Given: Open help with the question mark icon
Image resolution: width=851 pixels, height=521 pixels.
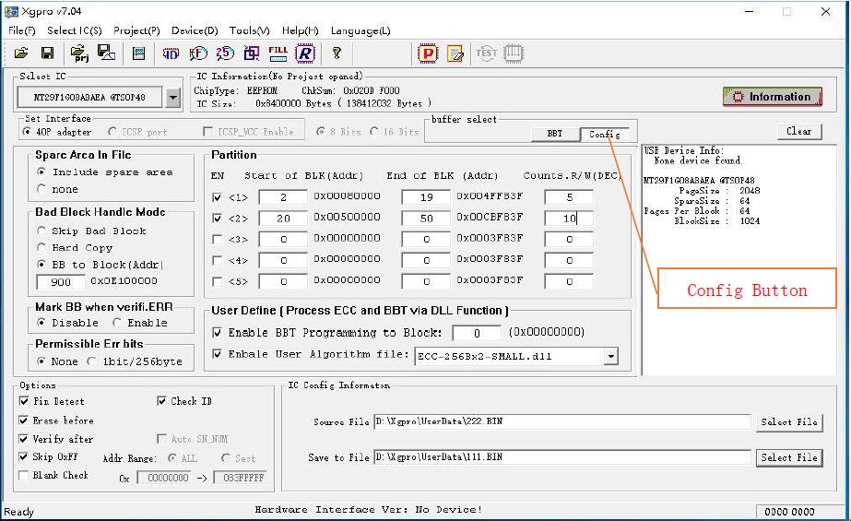Looking at the screenshot, I should pyautogui.click(x=337, y=53).
